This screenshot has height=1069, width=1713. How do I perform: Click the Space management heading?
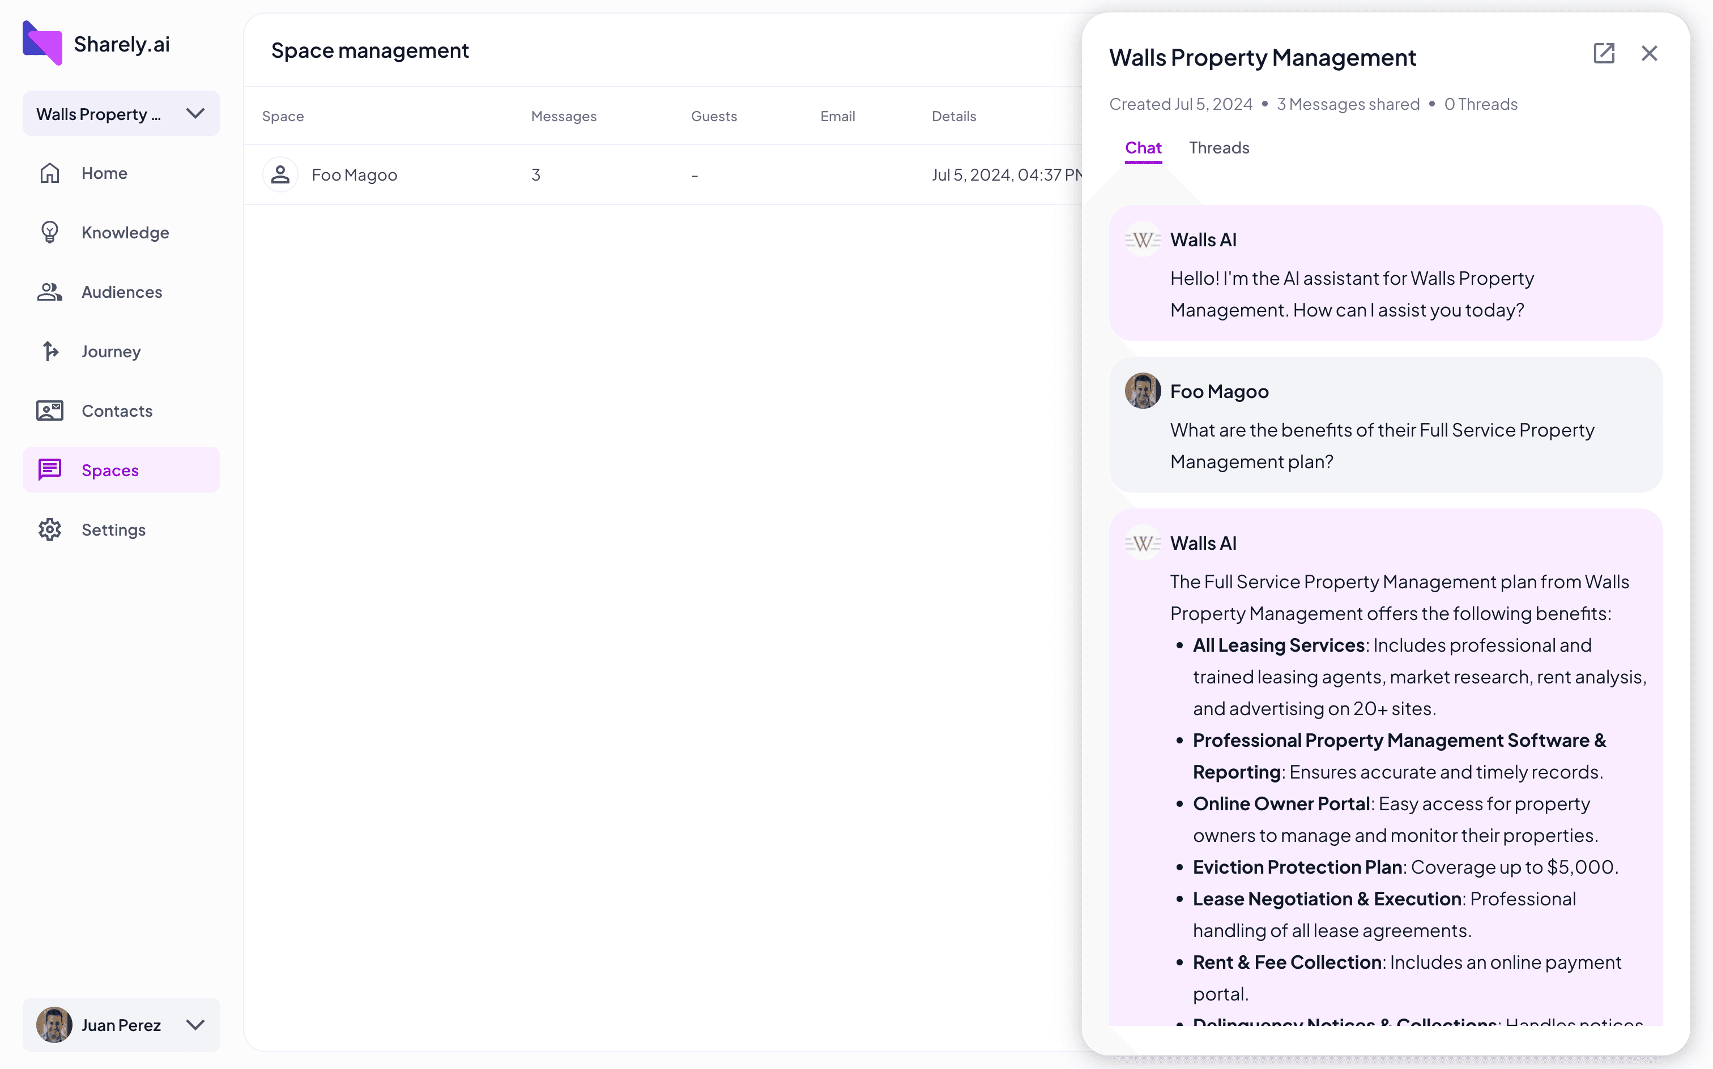pos(370,50)
